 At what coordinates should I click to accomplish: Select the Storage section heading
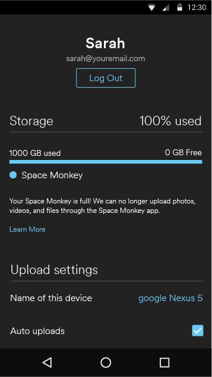[31, 121]
